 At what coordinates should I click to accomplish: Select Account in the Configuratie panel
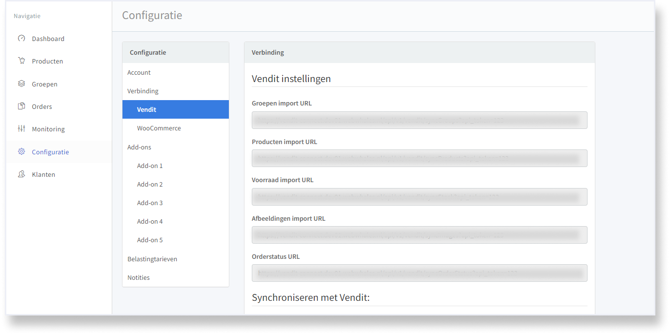pyautogui.click(x=139, y=72)
